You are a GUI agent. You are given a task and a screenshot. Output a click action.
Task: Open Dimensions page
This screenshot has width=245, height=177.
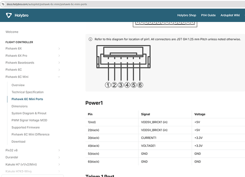[x=20, y=106]
